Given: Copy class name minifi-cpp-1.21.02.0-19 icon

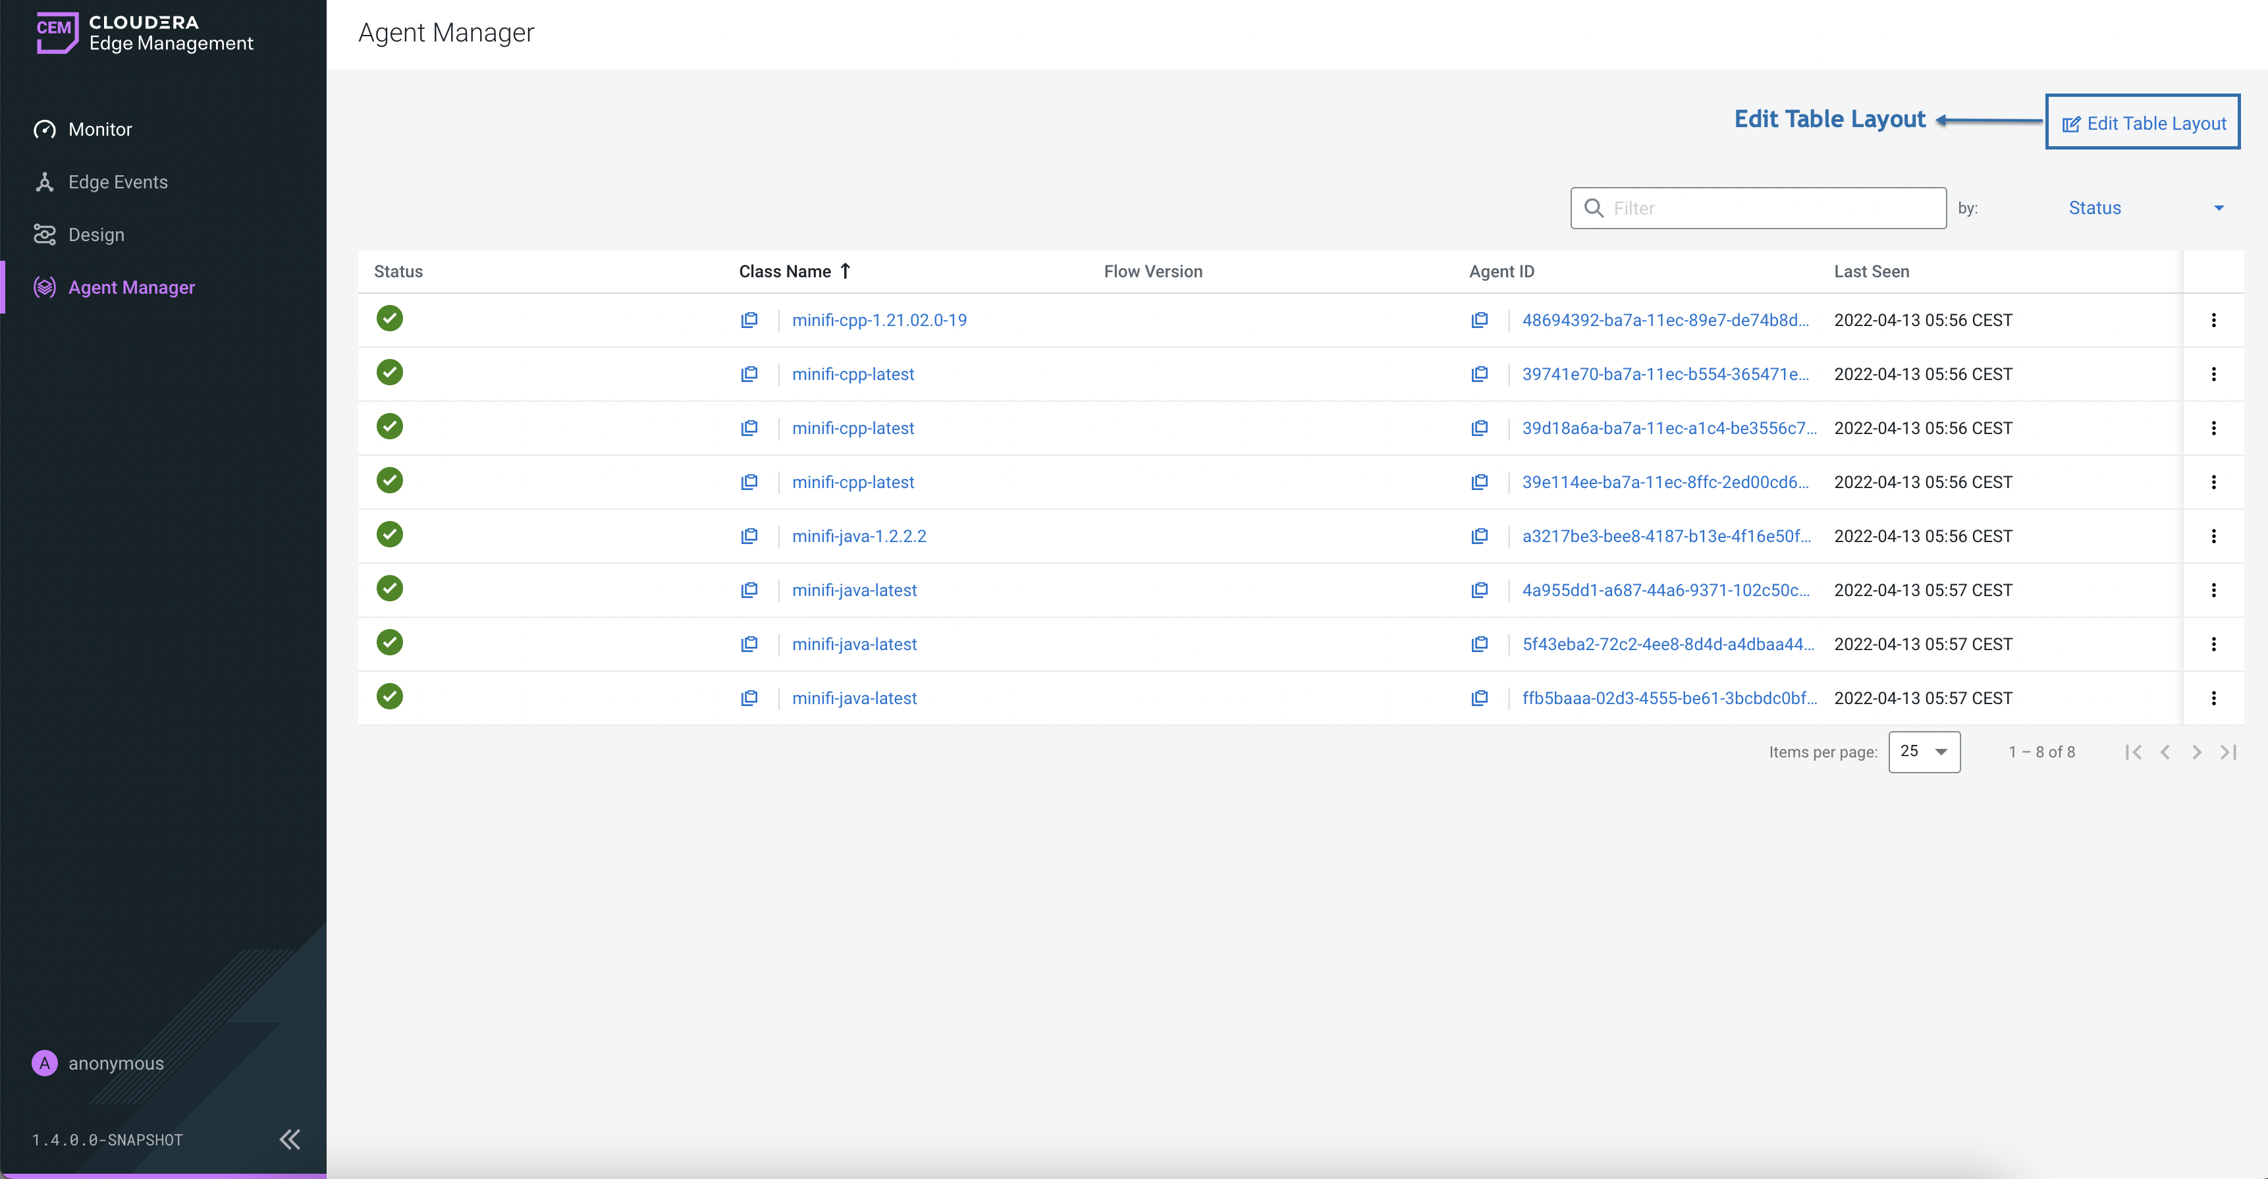Looking at the screenshot, I should pyautogui.click(x=749, y=319).
